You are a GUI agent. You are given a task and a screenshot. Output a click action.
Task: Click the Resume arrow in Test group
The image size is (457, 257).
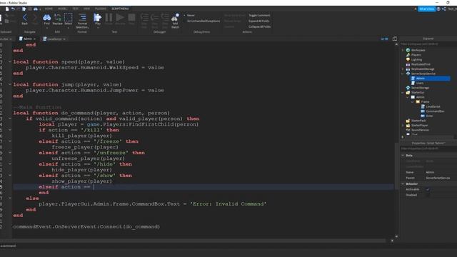click(120, 18)
